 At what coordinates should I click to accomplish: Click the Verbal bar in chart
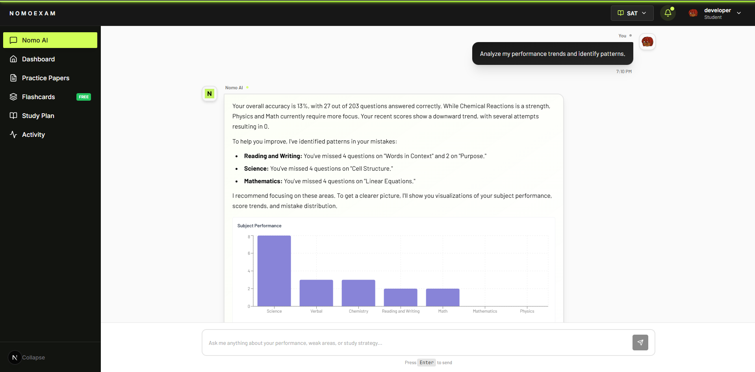[316, 293]
